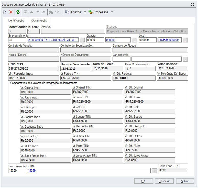The width and height of the screenshot is (198, 188).
Task: Click the Vr. Juros Atraso Imp. field
Action: tap(46, 160)
